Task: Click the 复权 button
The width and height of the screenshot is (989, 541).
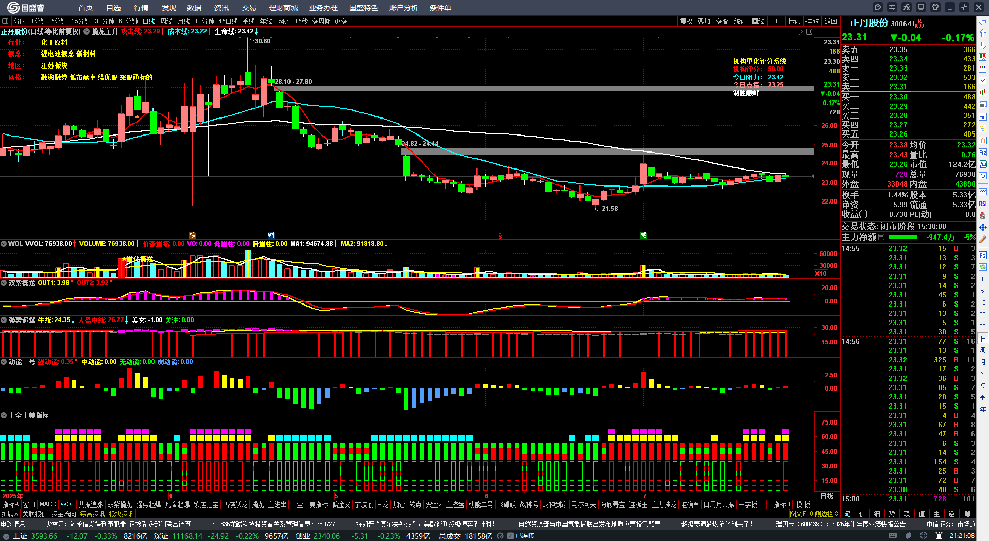Action: (x=686, y=21)
